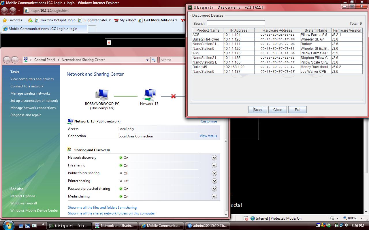Click the Scan button in Ubiquiti Discovery
This screenshot has width=369, height=230.
click(x=257, y=109)
